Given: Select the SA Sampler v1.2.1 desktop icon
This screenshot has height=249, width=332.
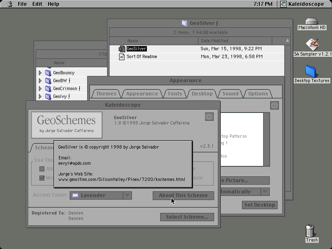Looking at the screenshot, I should point(312,44).
